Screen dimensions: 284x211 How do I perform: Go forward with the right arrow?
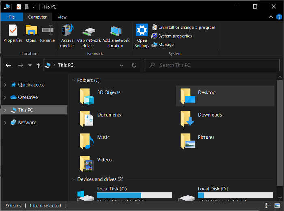pos(20,65)
